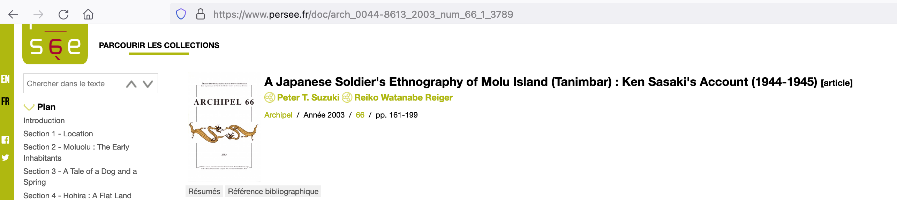Collapse the Plan outline chevron
This screenshot has height=200, width=897.
(x=29, y=107)
